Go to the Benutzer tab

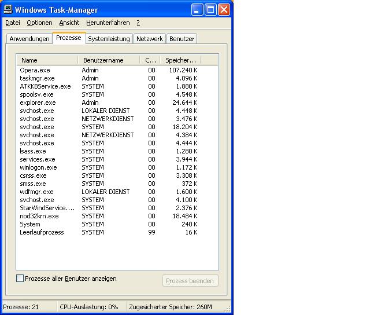(182, 39)
